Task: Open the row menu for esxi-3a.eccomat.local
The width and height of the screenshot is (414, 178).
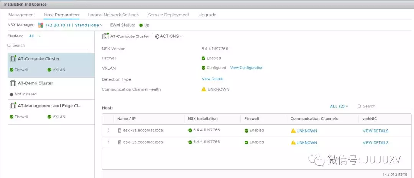Action: (x=108, y=130)
